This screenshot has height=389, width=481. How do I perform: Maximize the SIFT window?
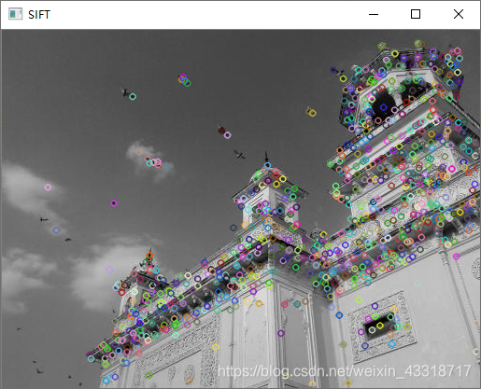click(416, 14)
